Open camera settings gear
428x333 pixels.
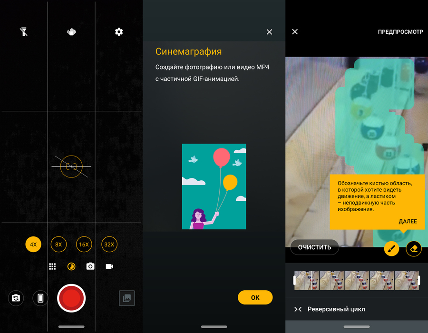(119, 32)
